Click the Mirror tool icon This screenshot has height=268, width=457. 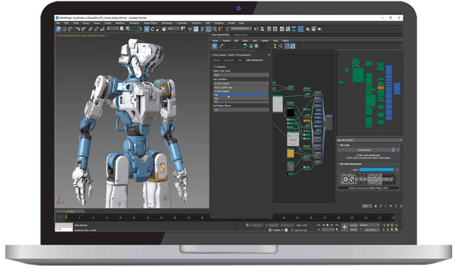pyautogui.click(x=256, y=29)
